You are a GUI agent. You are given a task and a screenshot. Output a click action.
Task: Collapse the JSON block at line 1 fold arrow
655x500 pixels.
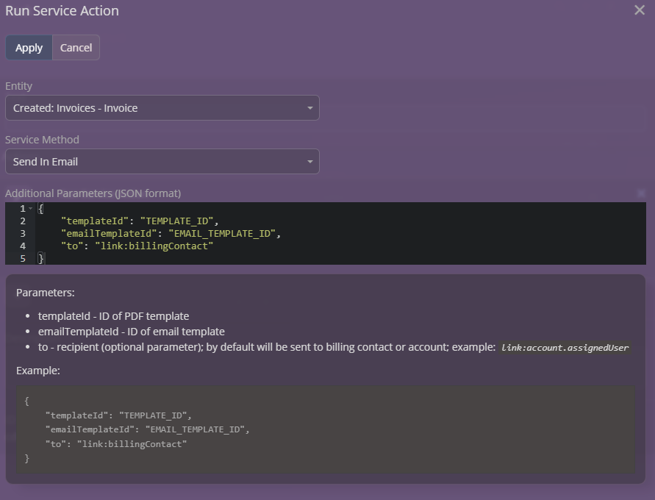coord(30,209)
